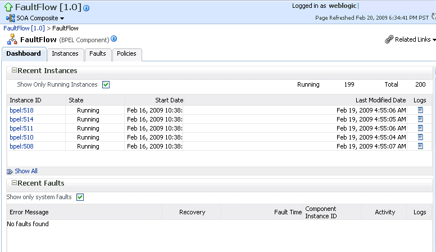The height and width of the screenshot is (252, 436).
Task: Click the SOA Composite icon
Action: coord(10,18)
